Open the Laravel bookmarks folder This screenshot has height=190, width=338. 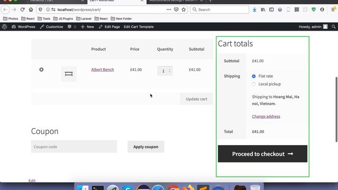[x=84, y=18]
